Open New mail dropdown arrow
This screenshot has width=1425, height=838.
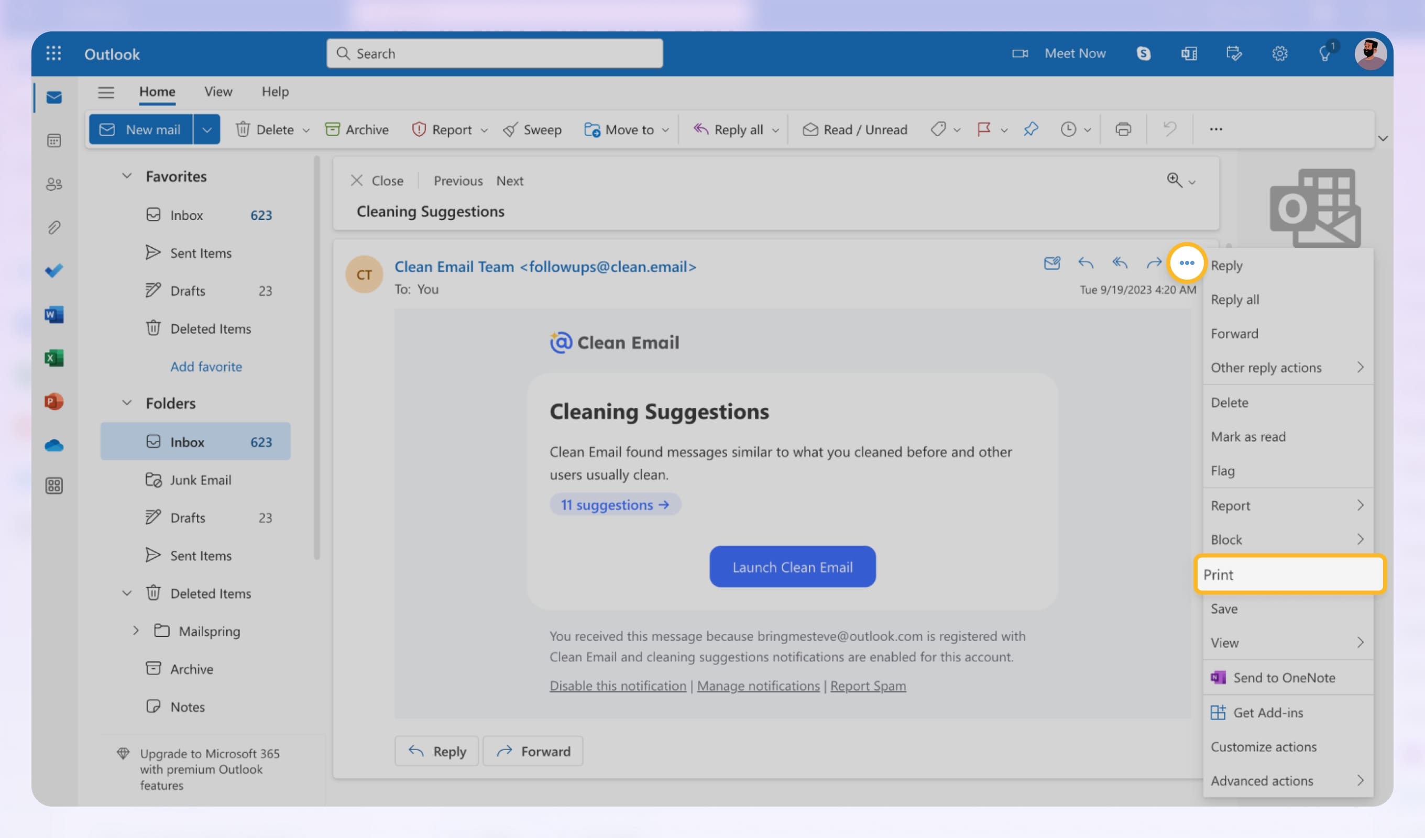tap(207, 129)
